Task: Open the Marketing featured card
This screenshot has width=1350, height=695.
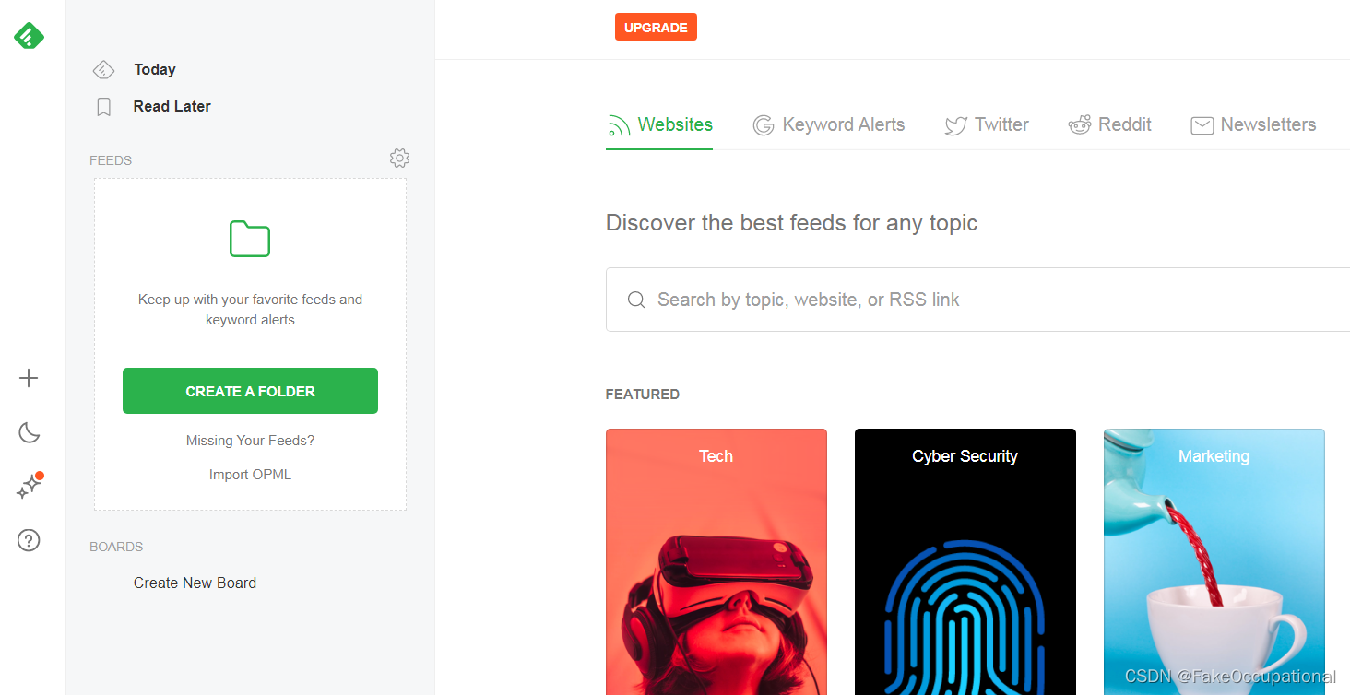Action: 1214,561
